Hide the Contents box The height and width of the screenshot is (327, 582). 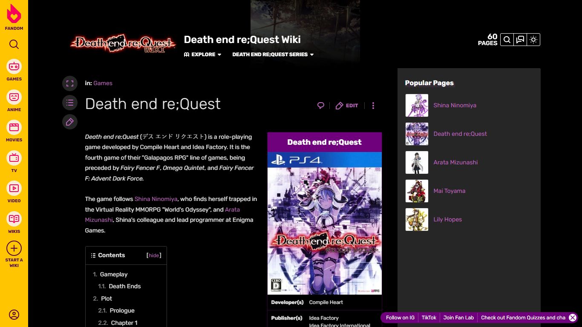click(154, 255)
